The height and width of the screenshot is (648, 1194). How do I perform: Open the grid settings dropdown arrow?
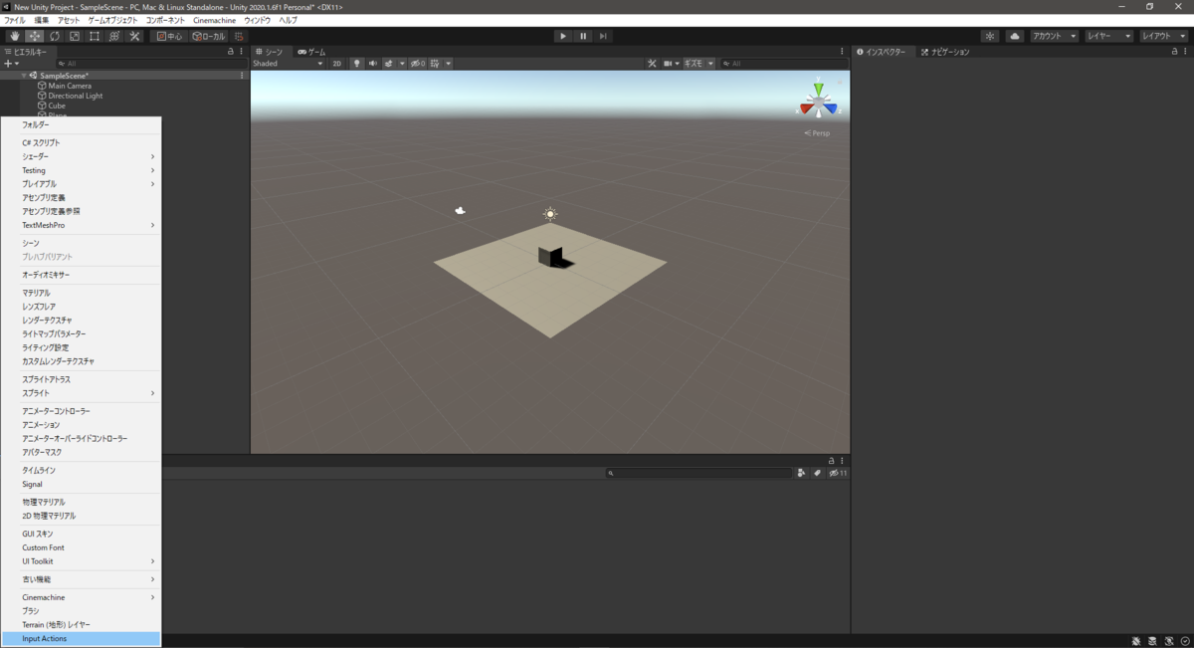pos(449,64)
